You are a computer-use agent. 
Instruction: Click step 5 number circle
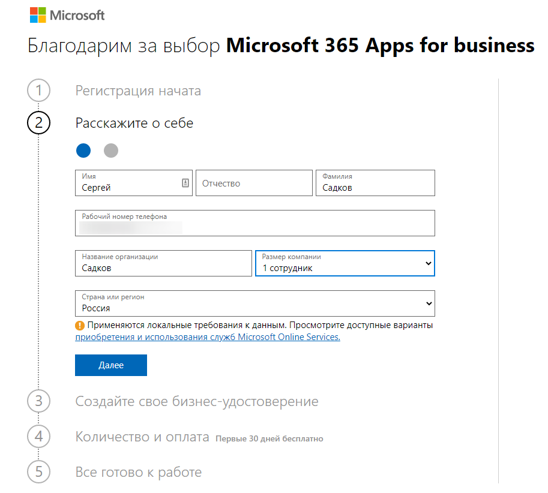[39, 471]
